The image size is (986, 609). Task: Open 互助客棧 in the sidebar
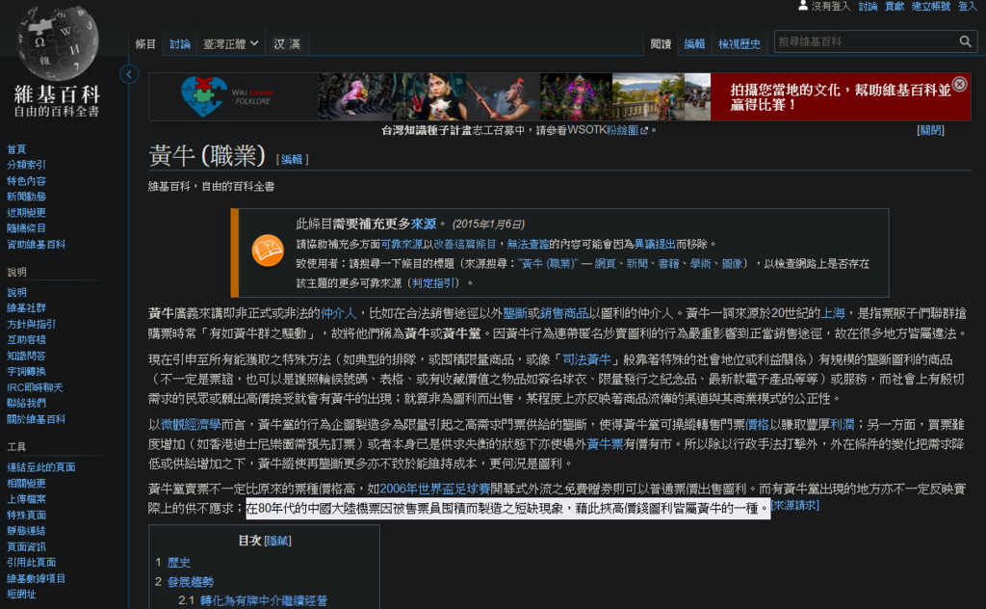(x=26, y=340)
